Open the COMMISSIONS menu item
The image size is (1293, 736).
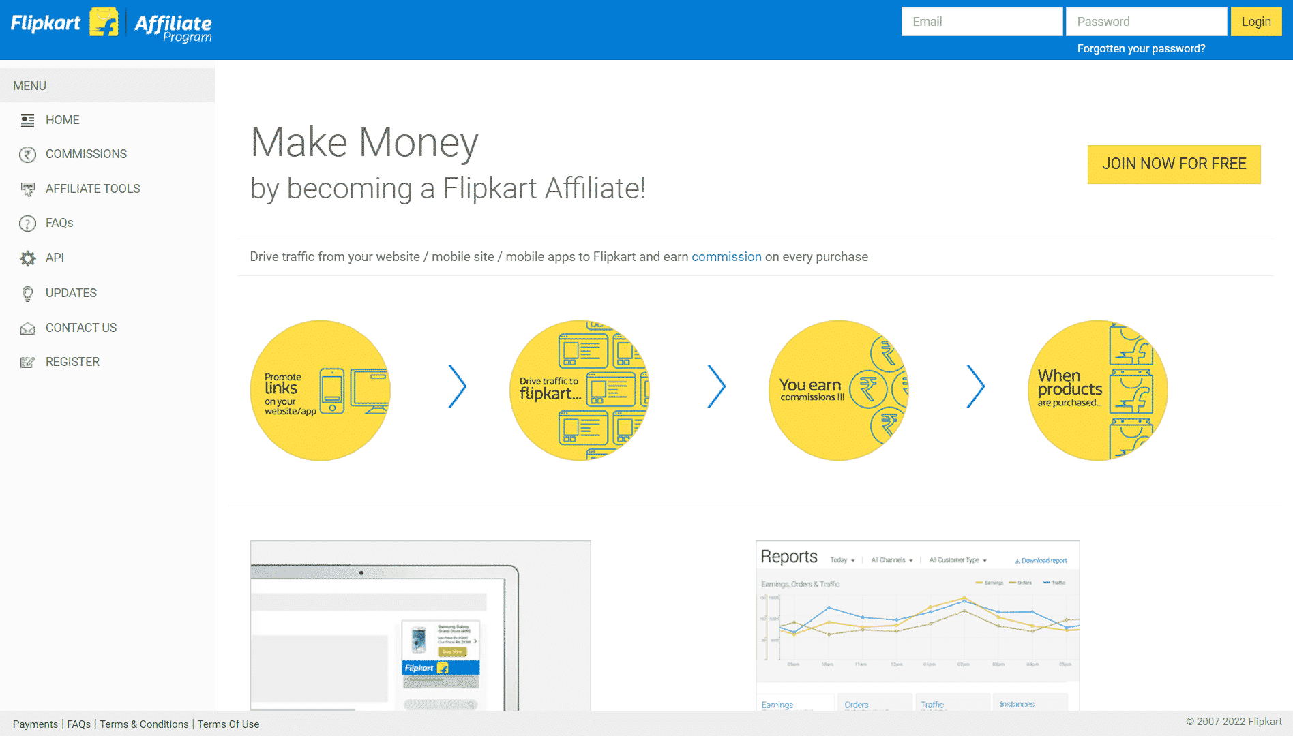[86, 154]
